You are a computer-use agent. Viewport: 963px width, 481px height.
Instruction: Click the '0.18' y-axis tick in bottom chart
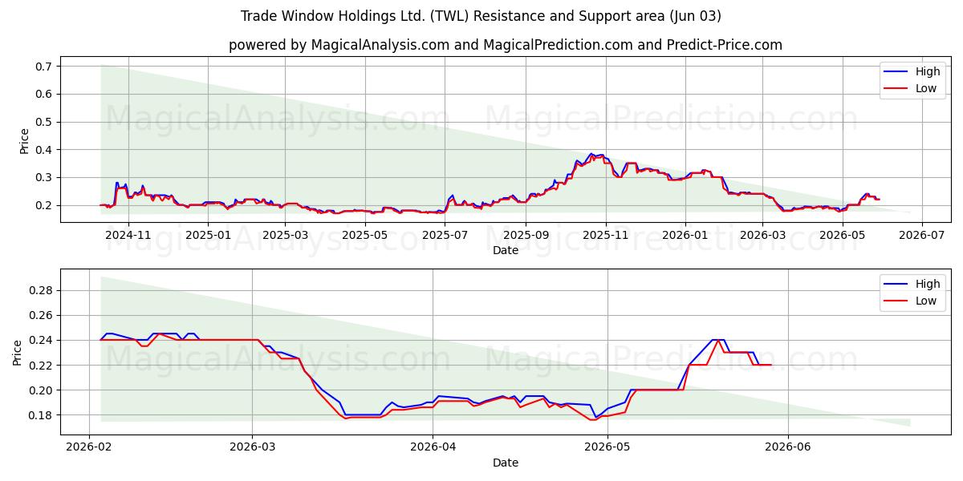coord(43,415)
